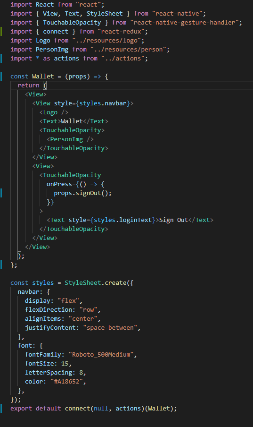
Task: Click StyleSheet.create in the styles declaration
Action: tap(95, 283)
